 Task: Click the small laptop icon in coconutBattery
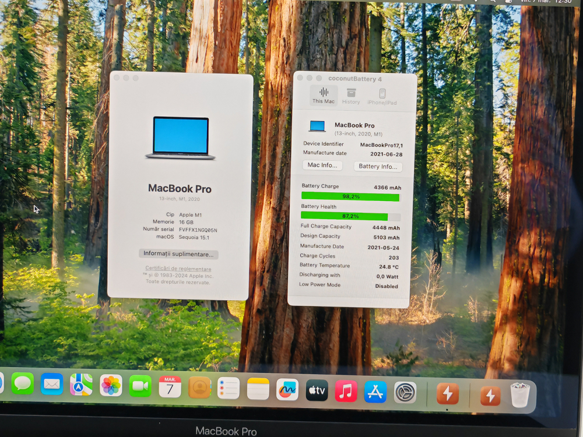click(x=317, y=126)
